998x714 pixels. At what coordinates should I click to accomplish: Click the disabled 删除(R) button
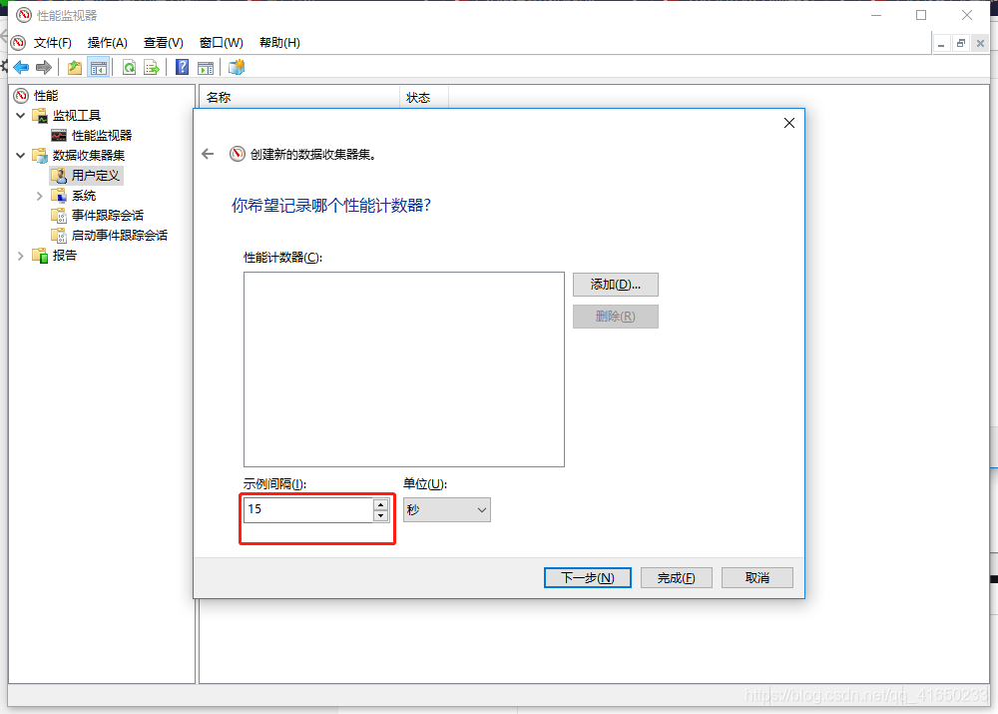[x=616, y=317]
